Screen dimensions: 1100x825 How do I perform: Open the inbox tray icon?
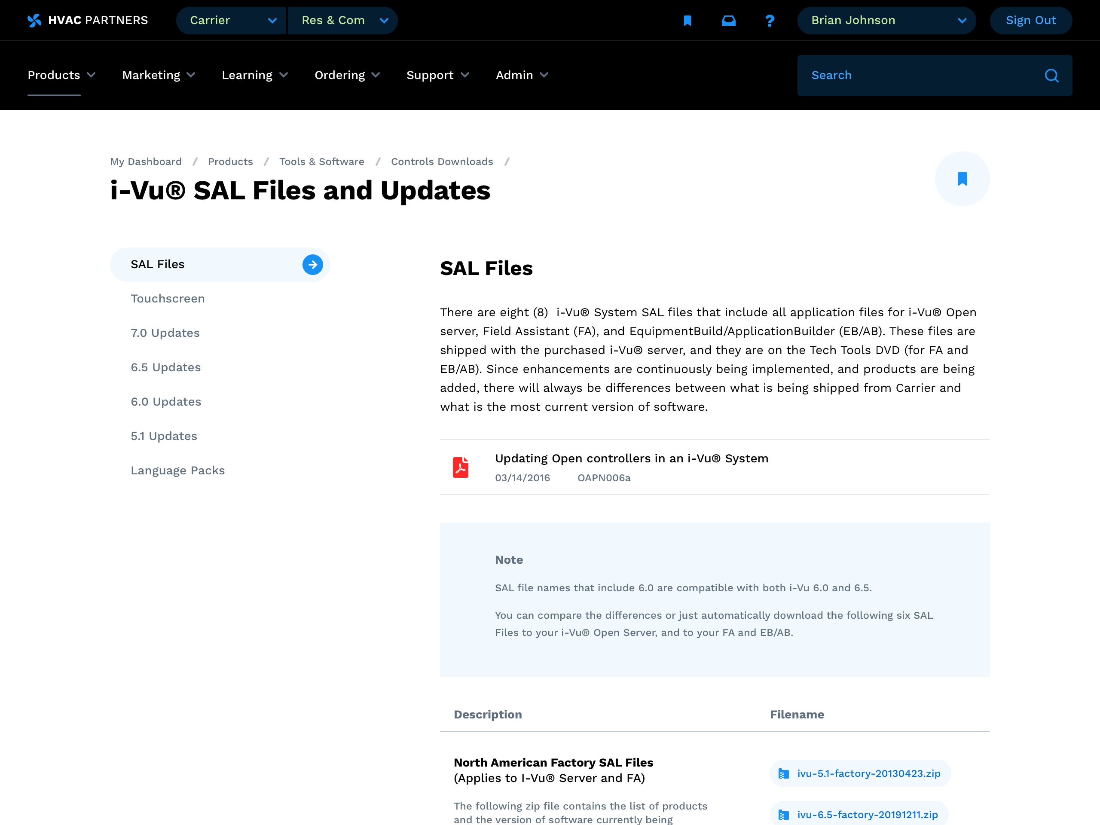(728, 20)
